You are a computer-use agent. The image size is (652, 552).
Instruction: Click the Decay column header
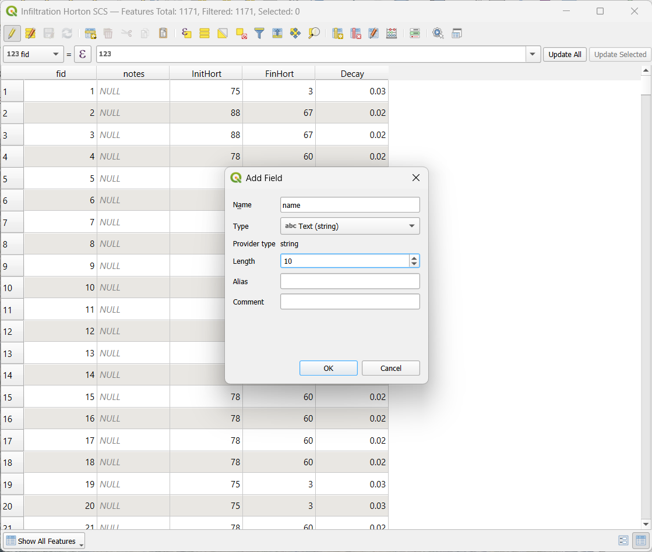pos(352,73)
